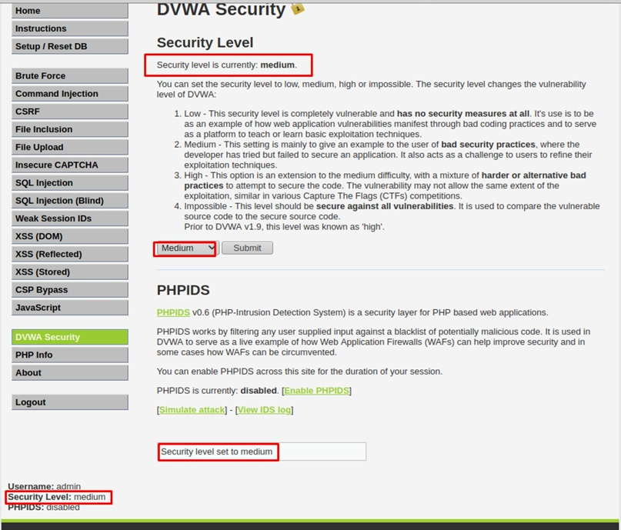The height and width of the screenshot is (530, 621).
Task: Click the padlock icon beside DVWA Security title
Action: click(298, 8)
